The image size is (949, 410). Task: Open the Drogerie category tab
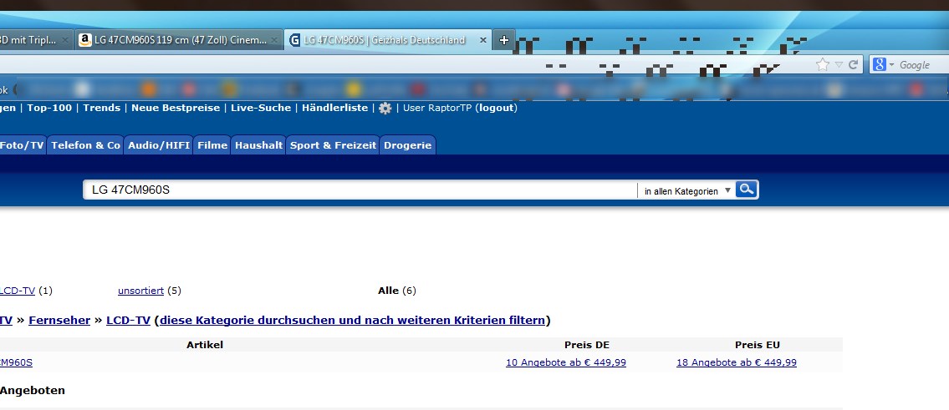tap(407, 145)
